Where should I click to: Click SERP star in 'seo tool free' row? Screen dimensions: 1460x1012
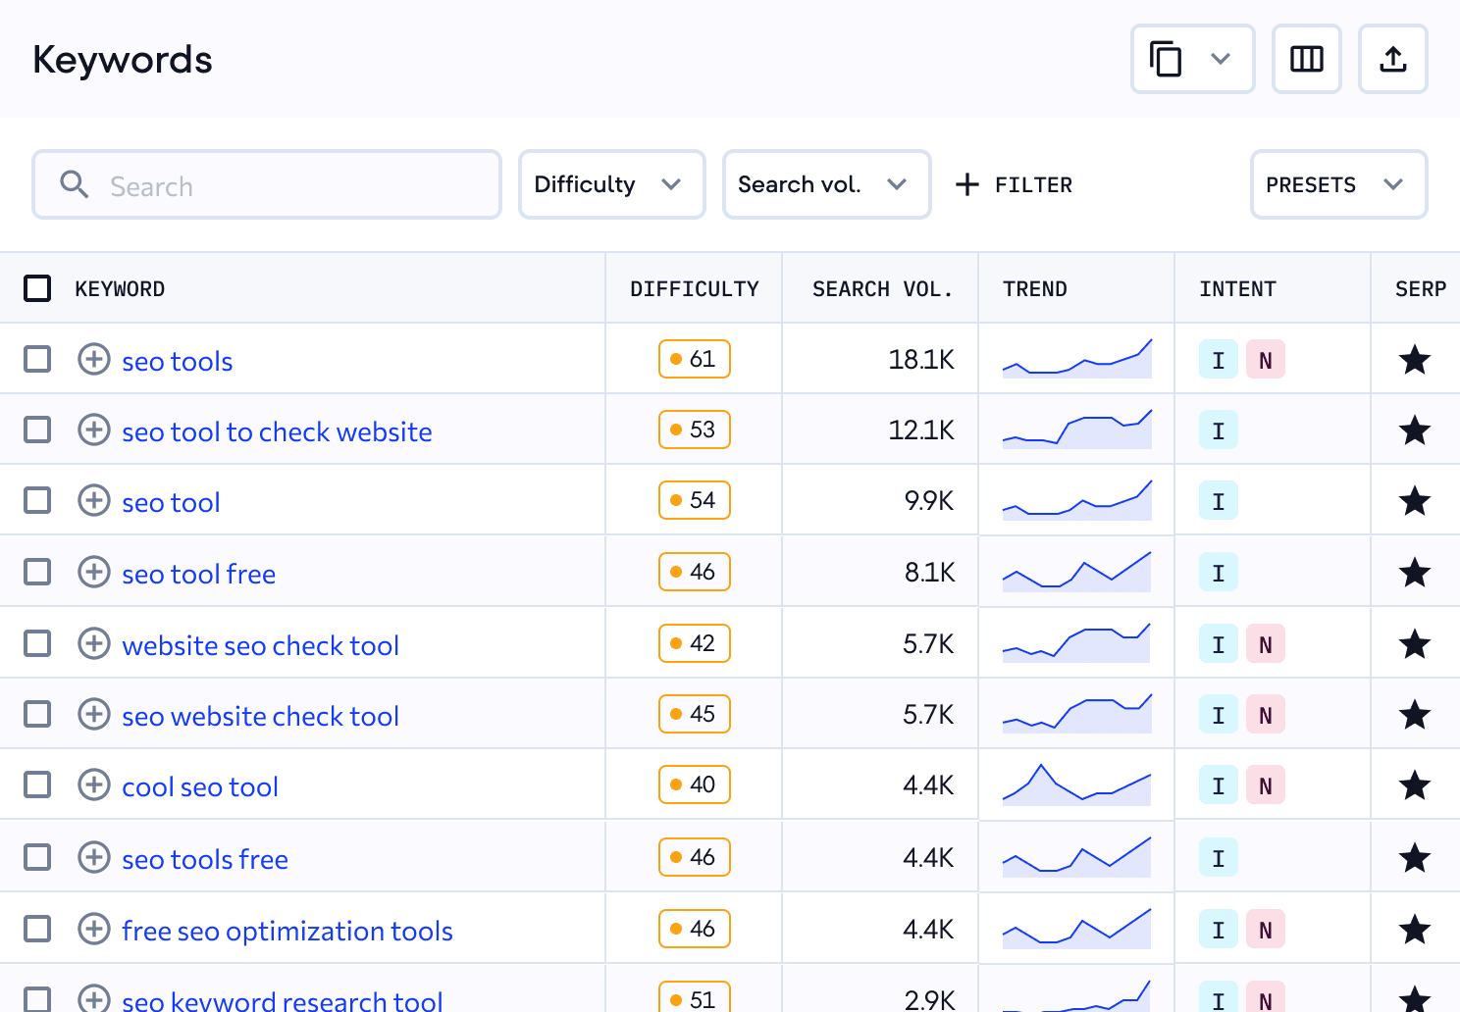[1415, 573]
